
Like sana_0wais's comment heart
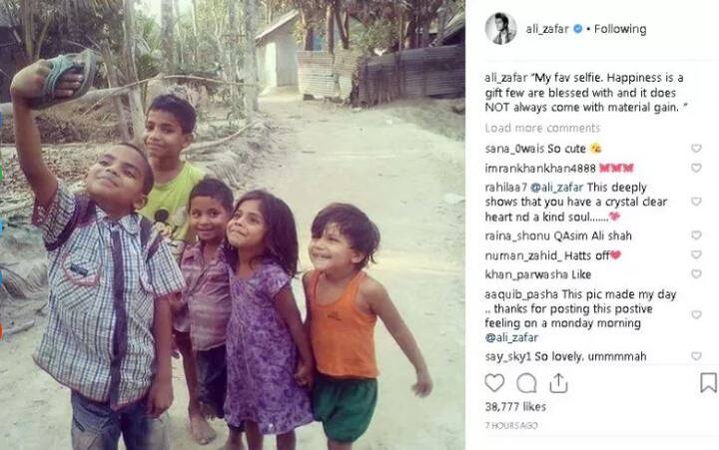tap(696, 148)
